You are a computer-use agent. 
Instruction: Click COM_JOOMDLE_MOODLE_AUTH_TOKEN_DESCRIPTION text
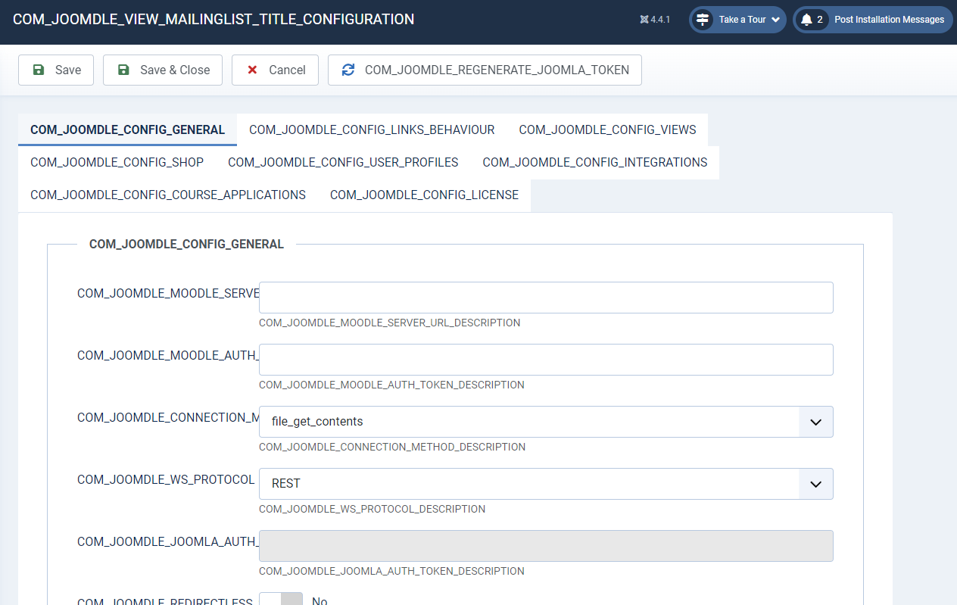[391, 385]
